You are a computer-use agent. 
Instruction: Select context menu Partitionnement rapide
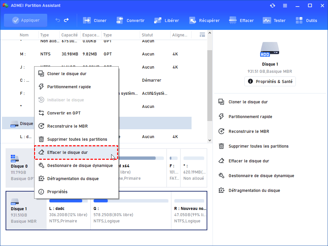pos(76,87)
